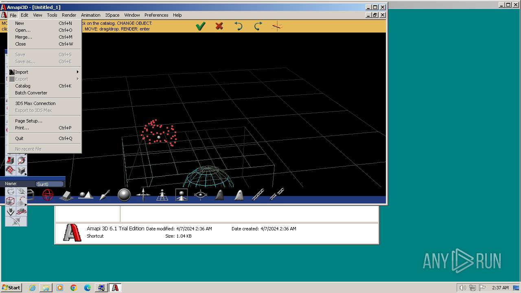Choose New in the File menu
Viewport: 521px width, 293px height.
coord(45,23)
